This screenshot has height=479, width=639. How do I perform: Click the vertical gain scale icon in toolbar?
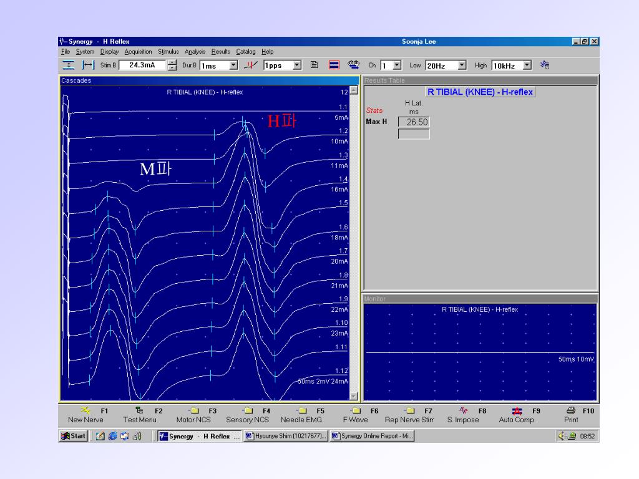click(x=68, y=65)
